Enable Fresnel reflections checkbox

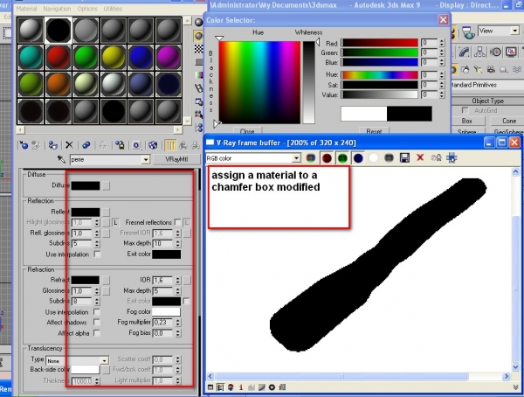(x=178, y=222)
